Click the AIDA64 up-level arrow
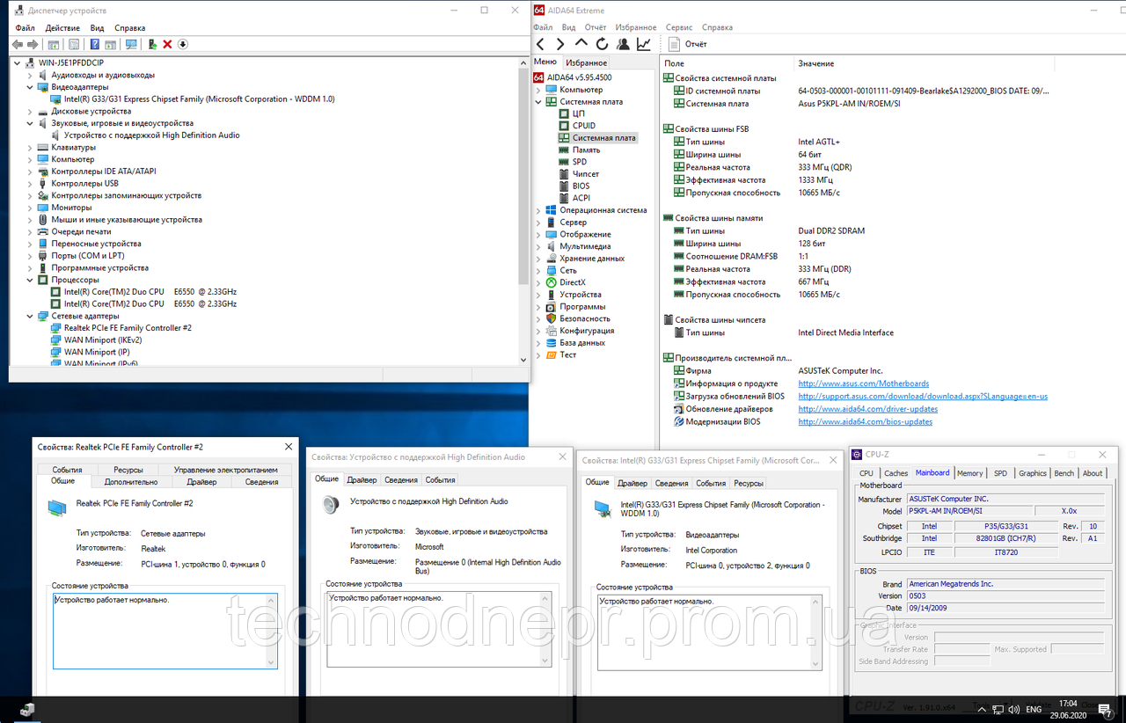This screenshot has width=1126, height=723. pos(581,43)
